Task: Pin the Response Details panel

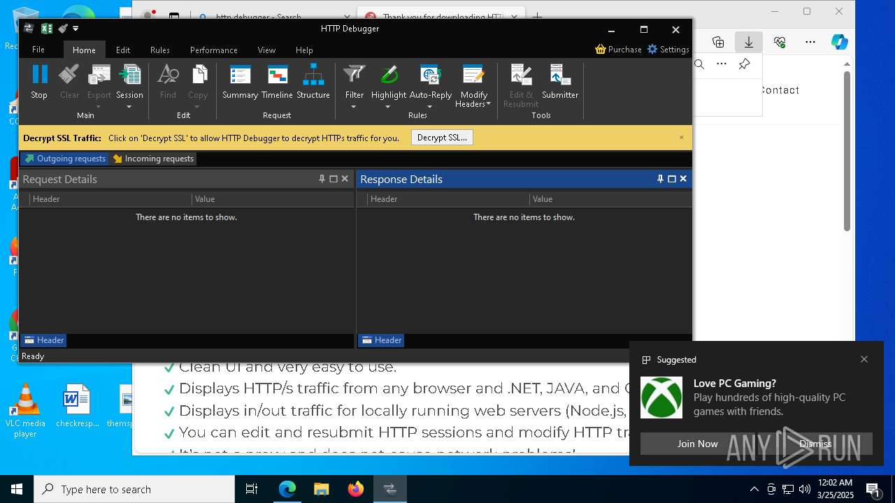Action: 660,179
